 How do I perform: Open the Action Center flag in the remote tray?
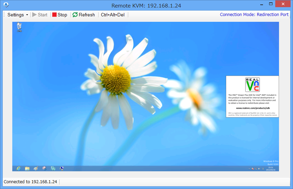pyautogui.click(x=252, y=169)
